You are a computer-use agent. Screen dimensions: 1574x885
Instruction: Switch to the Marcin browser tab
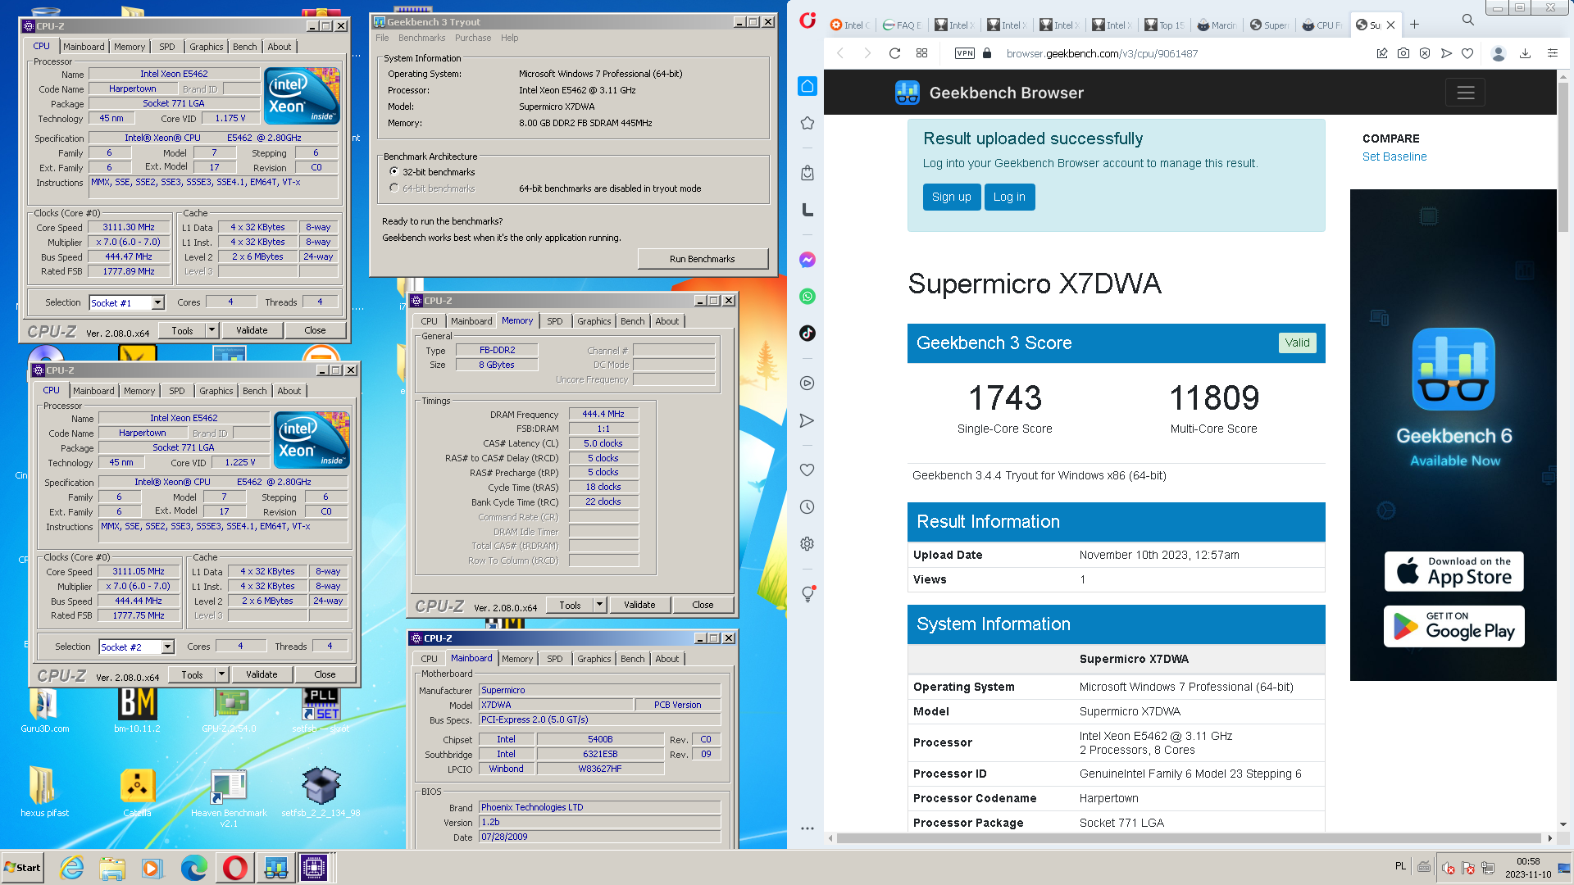coord(1217,25)
